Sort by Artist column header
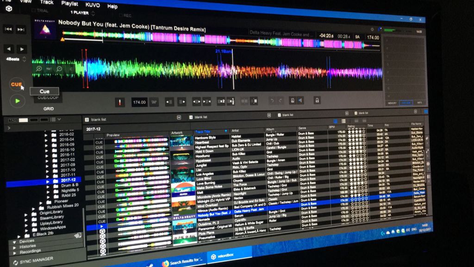 point(235,131)
